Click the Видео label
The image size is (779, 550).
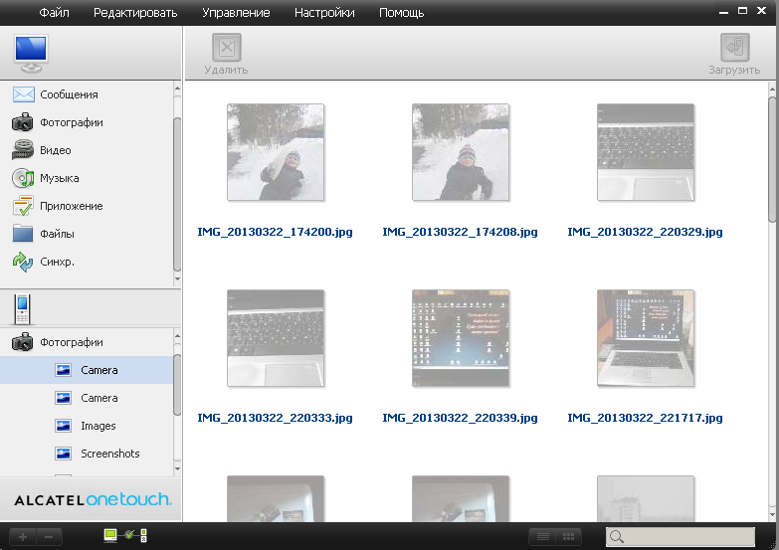pos(56,150)
